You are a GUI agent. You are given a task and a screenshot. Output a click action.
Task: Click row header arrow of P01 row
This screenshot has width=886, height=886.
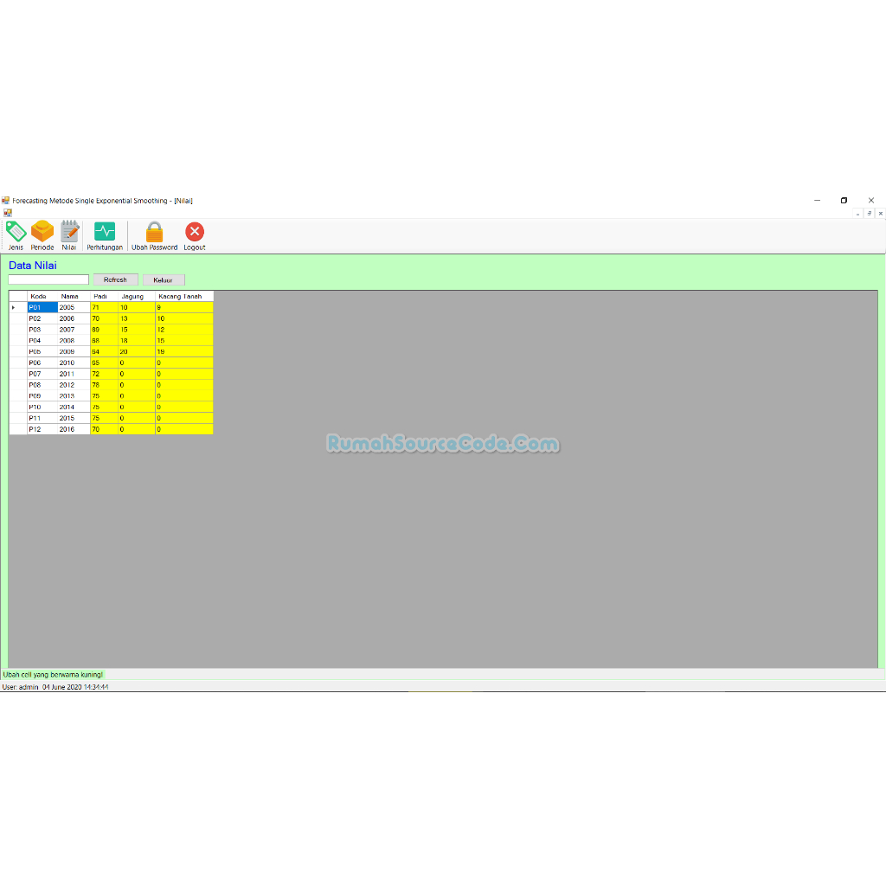[18, 307]
